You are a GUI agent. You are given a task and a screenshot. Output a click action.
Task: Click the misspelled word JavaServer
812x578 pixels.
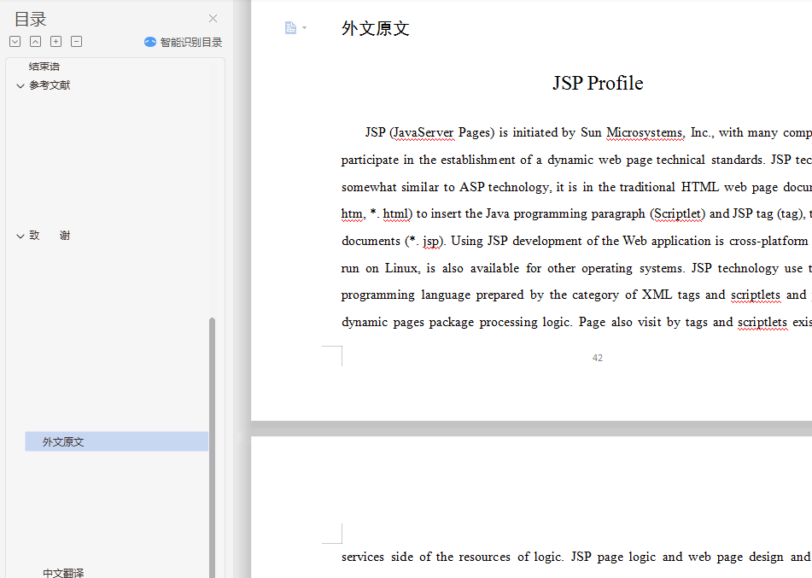pyautogui.click(x=424, y=132)
